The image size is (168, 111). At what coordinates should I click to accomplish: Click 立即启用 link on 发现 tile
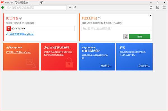(x=144, y=66)
